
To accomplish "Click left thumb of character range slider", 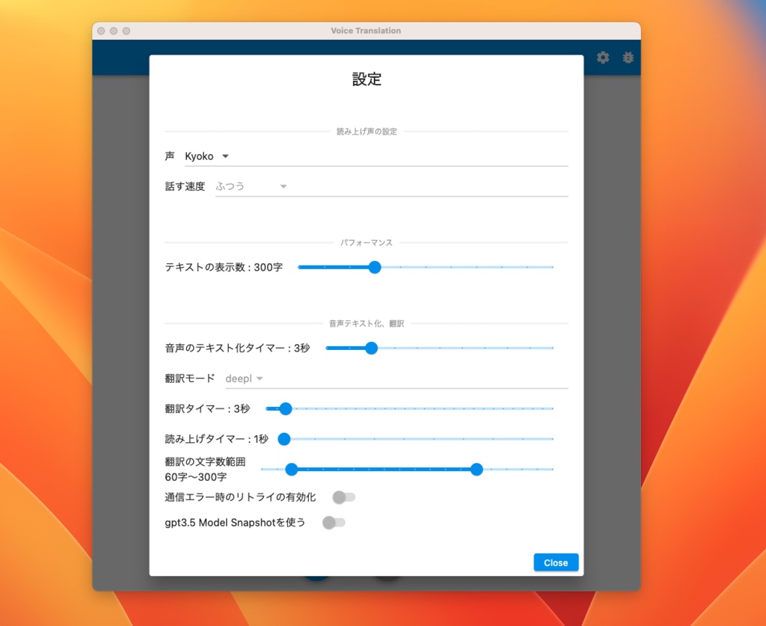I will pyautogui.click(x=291, y=470).
